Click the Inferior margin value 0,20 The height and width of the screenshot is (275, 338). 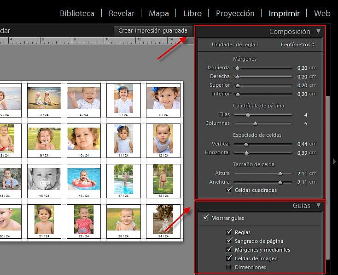[x=302, y=94]
